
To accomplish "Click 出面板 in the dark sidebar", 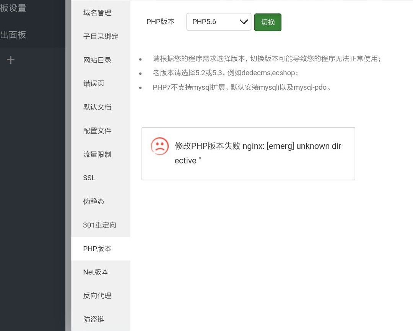I will (13, 35).
